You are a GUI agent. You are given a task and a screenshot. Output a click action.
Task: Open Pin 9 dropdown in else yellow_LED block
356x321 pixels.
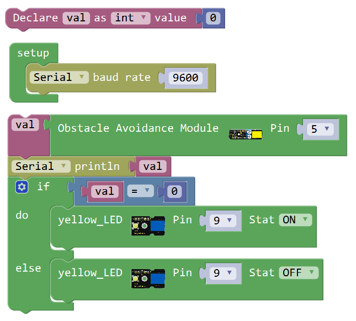pos(223,273)
